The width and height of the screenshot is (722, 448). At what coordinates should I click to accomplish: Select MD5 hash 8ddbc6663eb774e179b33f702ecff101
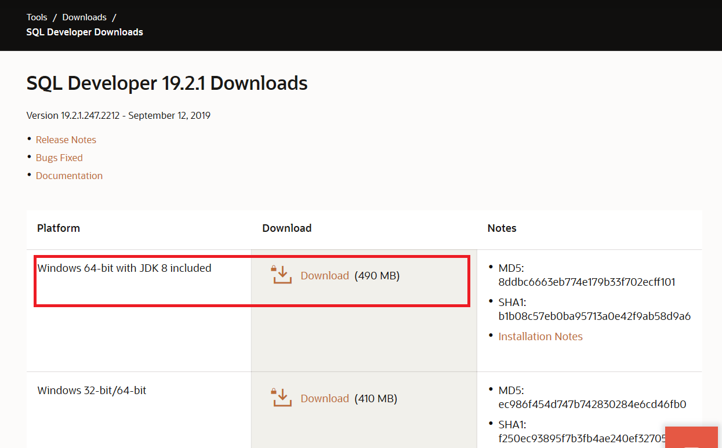pos(587,283)
